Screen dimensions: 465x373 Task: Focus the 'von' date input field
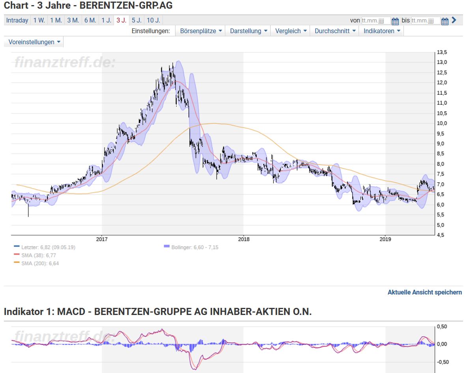tap(376, 21)
